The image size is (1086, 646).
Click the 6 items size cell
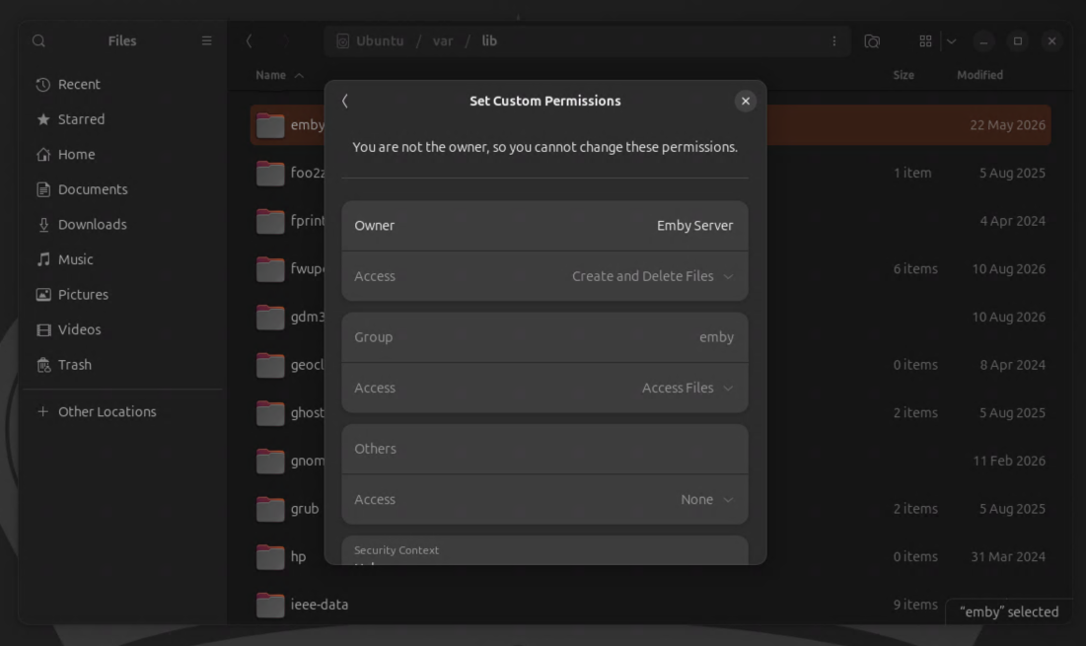point(915,268)
